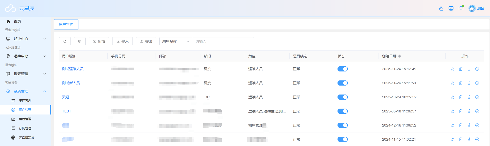This screenshot has height=146, width=490.
Task: Click the key icon in TEST row
Action: coord(469,111)
